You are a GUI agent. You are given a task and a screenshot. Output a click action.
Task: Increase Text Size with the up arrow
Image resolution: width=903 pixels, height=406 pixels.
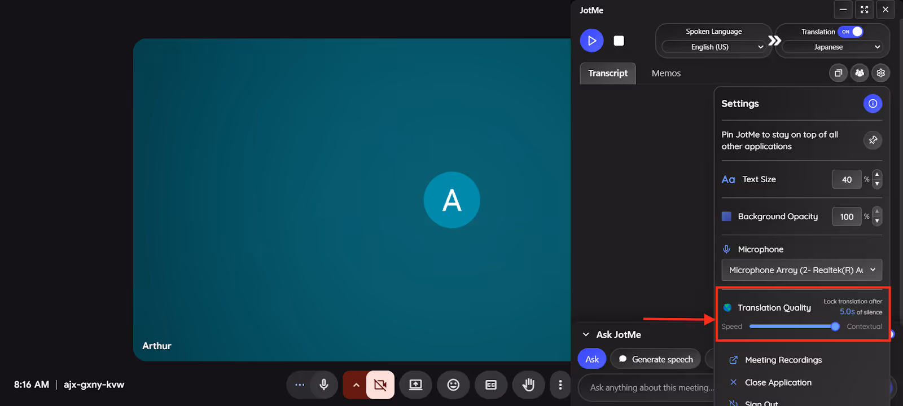tap(877, 175)
